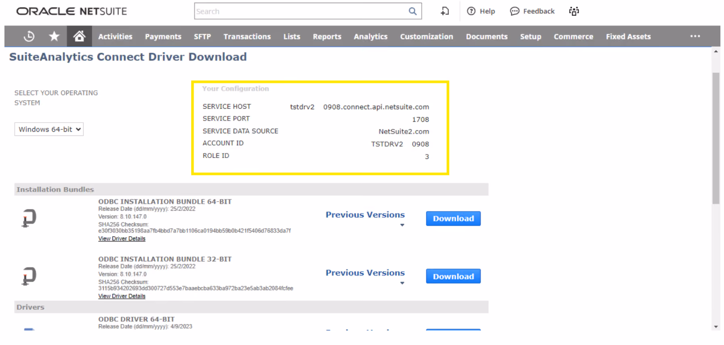Open the change roles people icon
724x345 pixels.
tap(574, 11)
